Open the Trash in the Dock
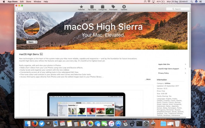 coord(177,124)
